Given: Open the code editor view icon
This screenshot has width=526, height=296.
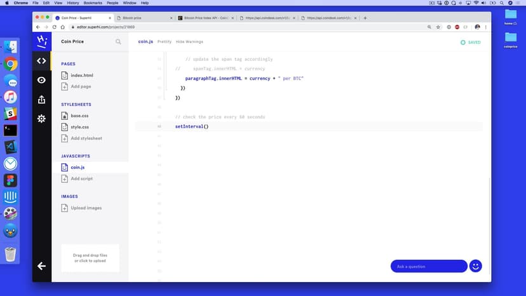Looking at the screenshot, I should point(41,61).
